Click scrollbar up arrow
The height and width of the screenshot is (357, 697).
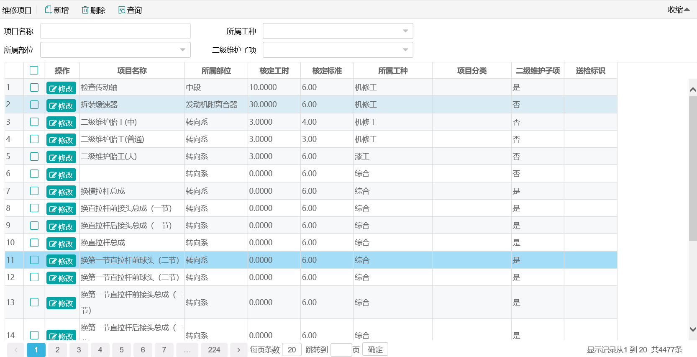point(693,90)
